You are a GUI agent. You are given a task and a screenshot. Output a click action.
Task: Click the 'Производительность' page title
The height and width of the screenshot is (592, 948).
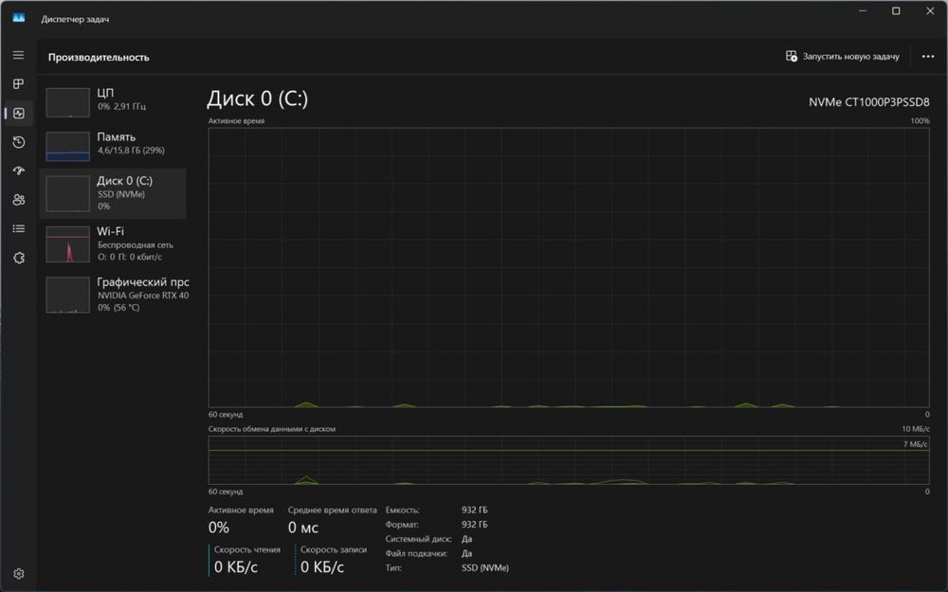[x=99, y=57]
